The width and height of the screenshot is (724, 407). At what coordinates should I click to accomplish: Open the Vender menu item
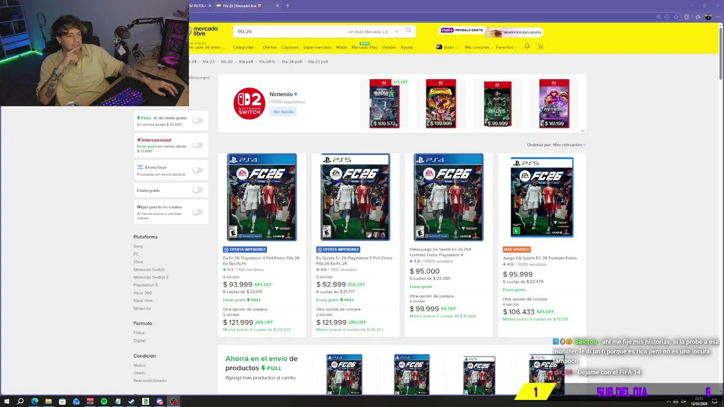(389, 47)
